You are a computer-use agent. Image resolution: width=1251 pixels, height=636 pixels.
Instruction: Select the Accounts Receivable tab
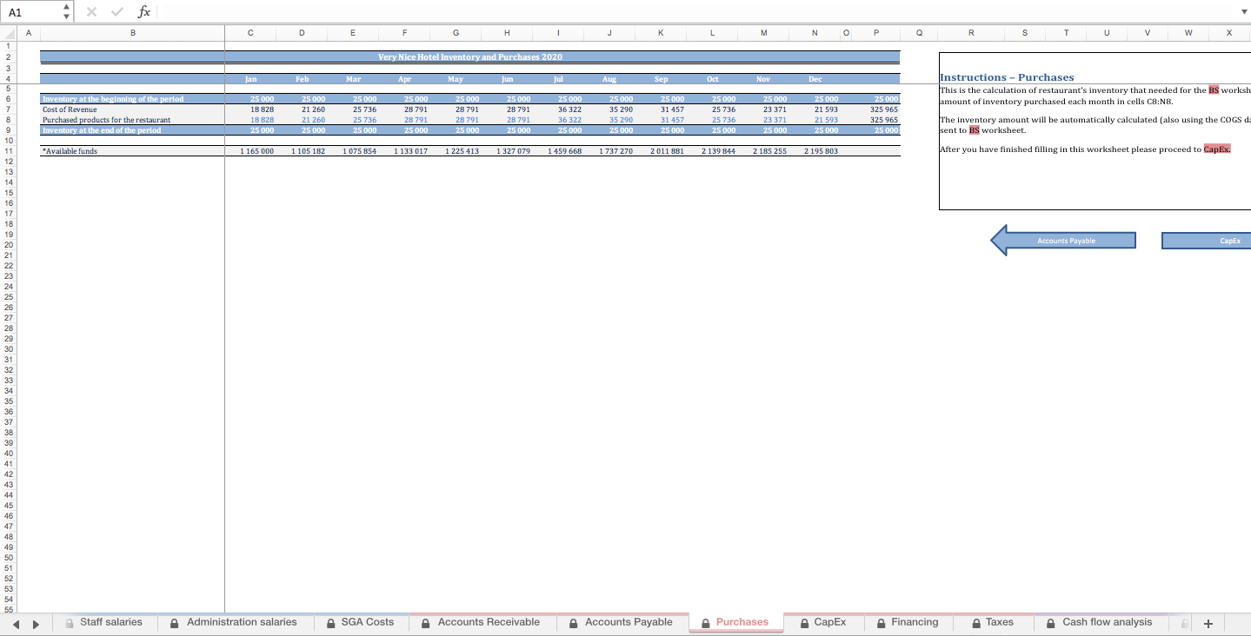tap(491, 622)
